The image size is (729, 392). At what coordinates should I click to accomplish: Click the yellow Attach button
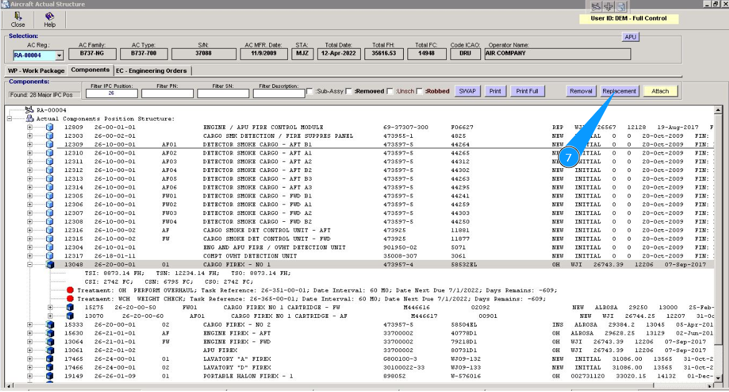click(x=660, y=91)
